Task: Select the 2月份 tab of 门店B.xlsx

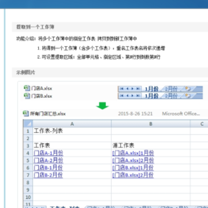Action: (171, 96)
